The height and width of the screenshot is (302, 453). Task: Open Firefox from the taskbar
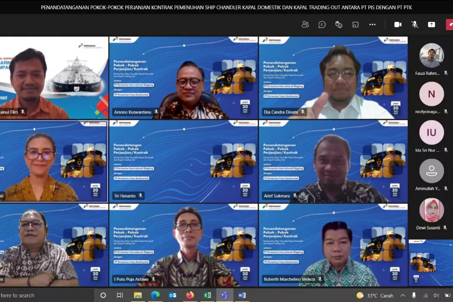[190, 295]
